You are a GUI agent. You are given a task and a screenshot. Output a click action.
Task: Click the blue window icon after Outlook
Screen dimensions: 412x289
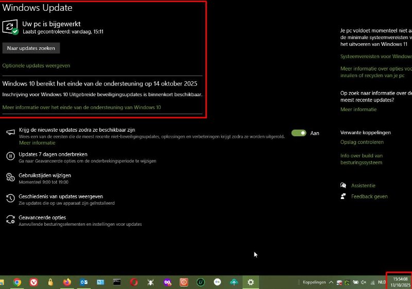(100, 282)
